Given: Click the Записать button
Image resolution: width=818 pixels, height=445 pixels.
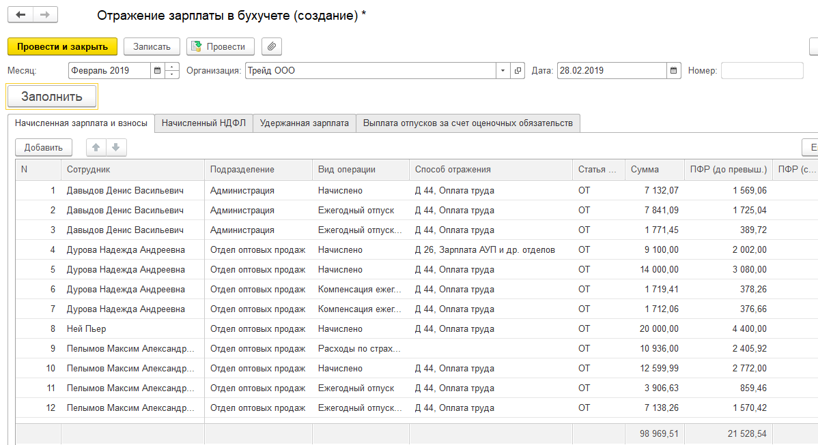Looking at the screenshot, I should click(x=152, y=46).
